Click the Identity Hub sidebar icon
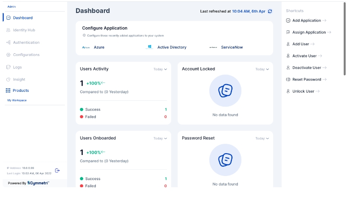 pos(9,30)
